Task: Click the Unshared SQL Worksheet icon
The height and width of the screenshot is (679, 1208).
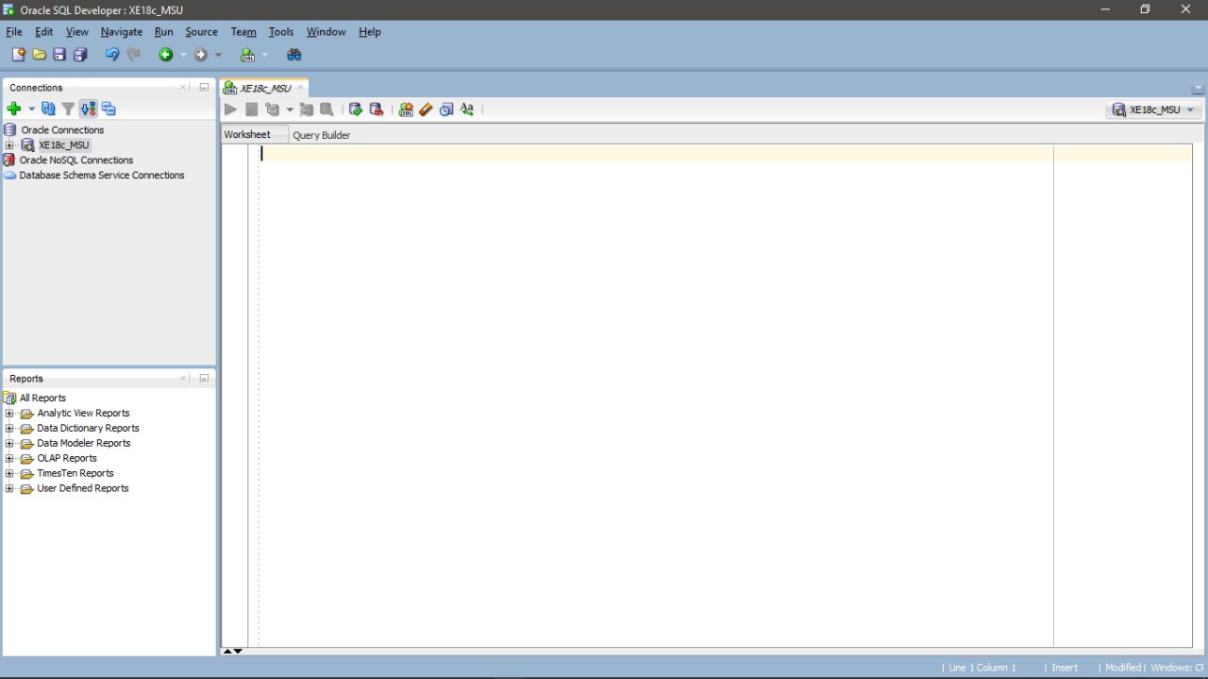Action: click(x=406, y=110)
